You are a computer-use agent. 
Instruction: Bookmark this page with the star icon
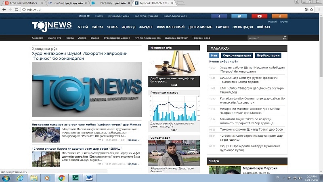click(x=311, y=9)
